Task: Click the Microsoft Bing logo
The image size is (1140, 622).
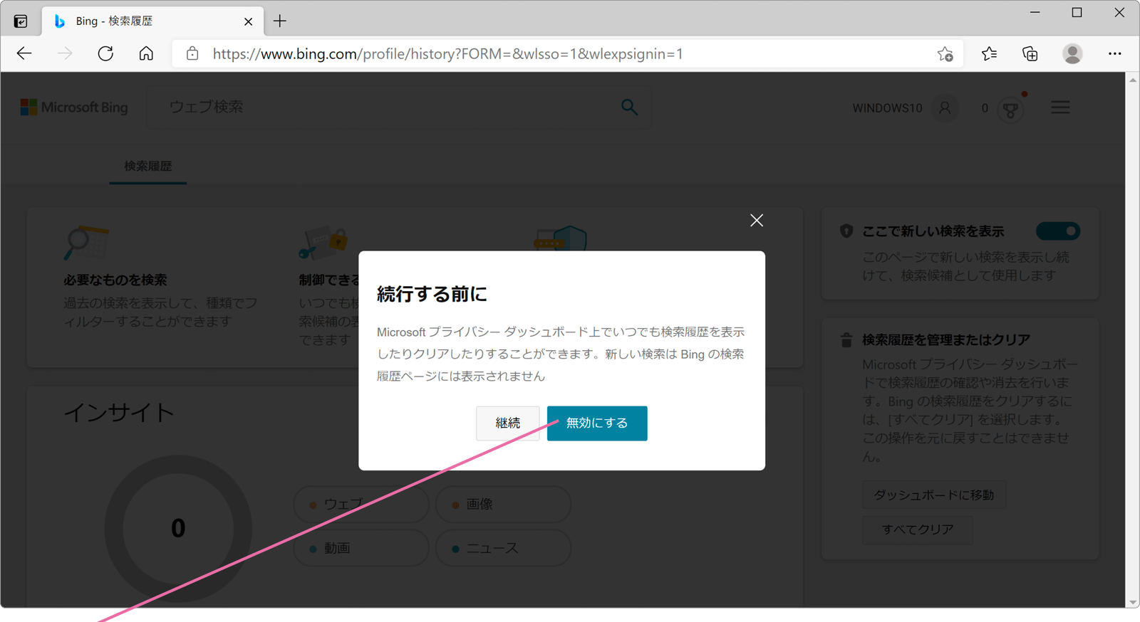Action: [x=74, y=107]
